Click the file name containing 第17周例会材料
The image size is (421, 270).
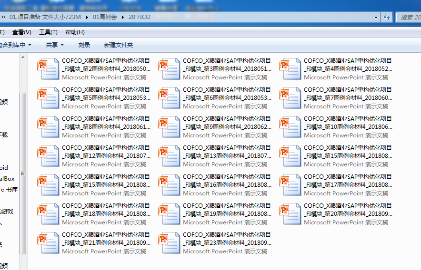348,181
